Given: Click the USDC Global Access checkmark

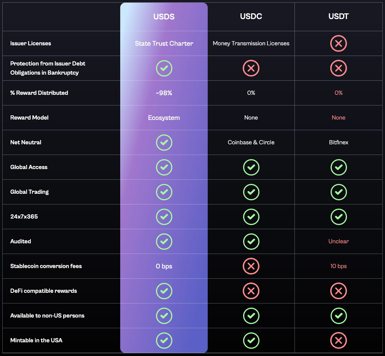Looking at the screenshot, I should (x=251, y=167).
